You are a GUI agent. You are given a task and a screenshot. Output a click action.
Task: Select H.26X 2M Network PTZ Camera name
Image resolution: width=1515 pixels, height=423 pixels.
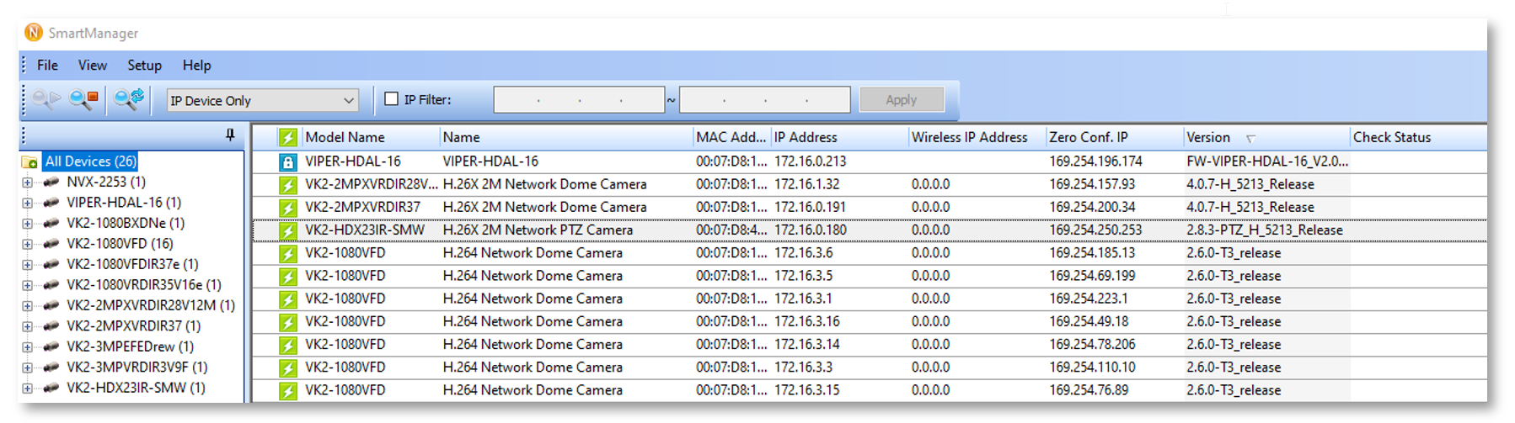click(x=538, y=230)
